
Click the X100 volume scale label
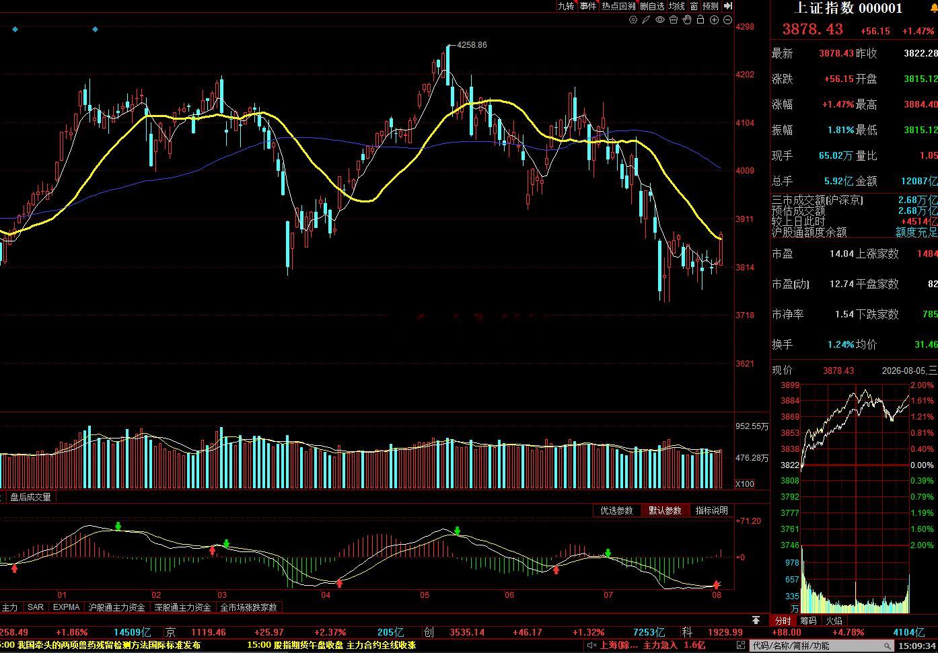pyautogui.click(x=745, y=484)
